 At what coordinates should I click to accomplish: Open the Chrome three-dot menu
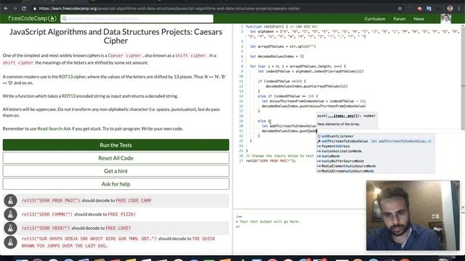(x=458, y=9)
